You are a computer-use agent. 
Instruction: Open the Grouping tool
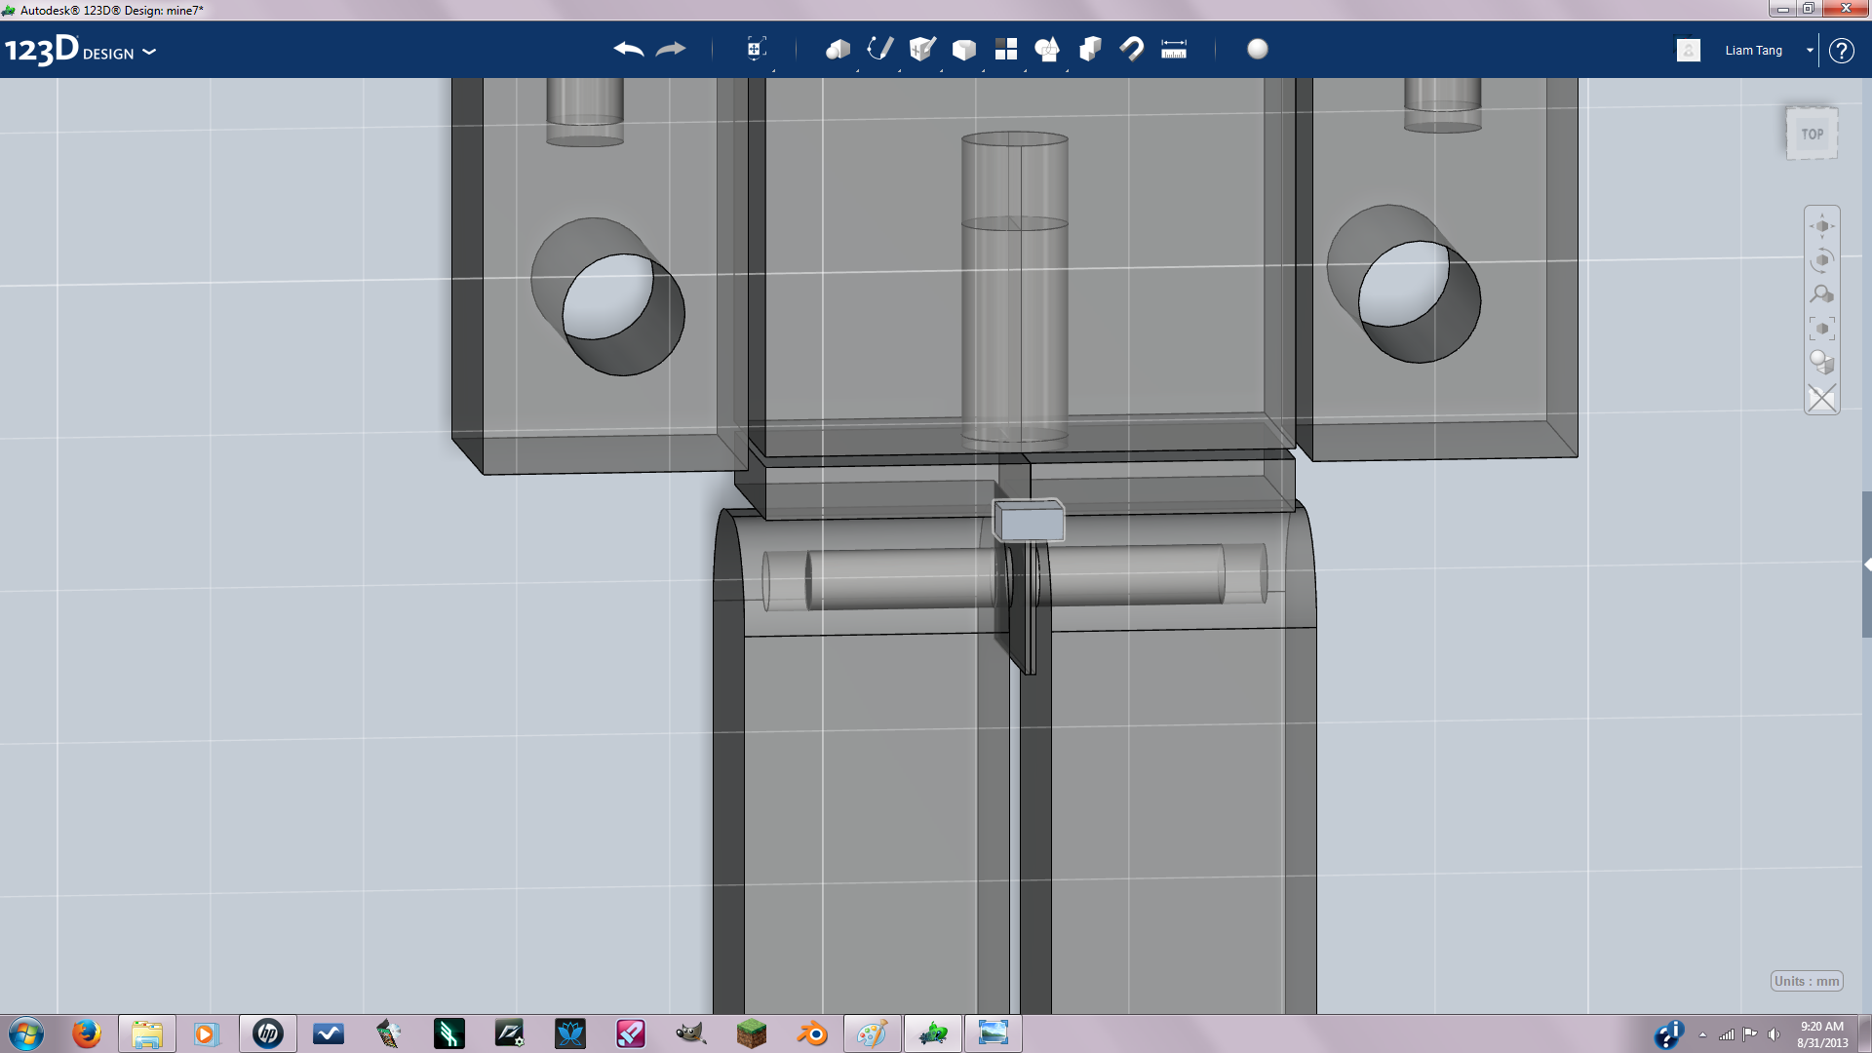(x=1048, y=49)
